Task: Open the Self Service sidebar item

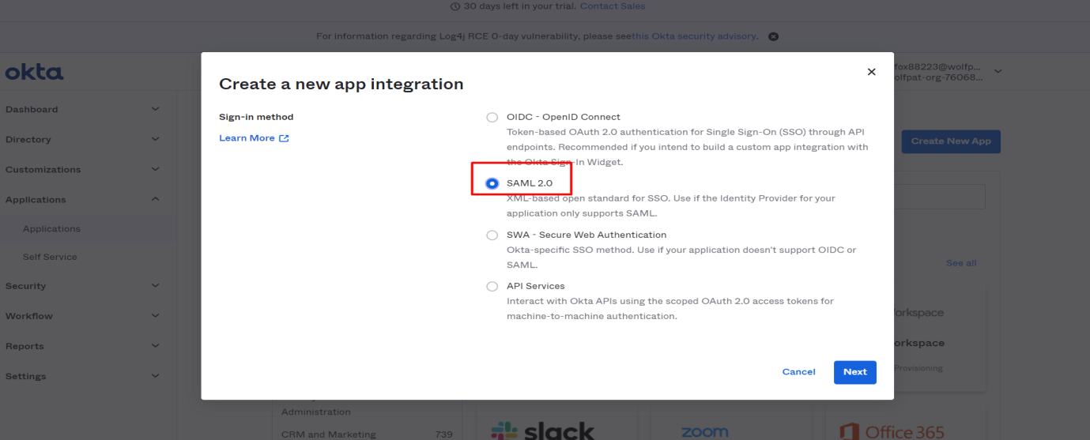Action: coord(50,258)
